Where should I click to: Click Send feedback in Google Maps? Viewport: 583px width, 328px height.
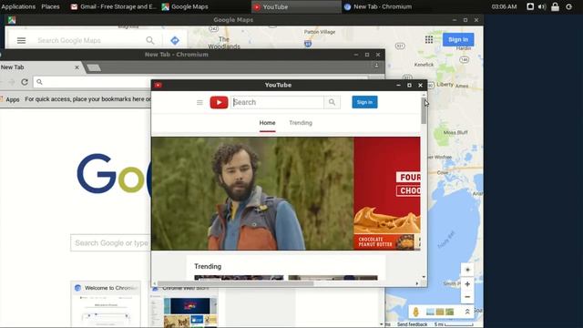[x=412, y=324]
